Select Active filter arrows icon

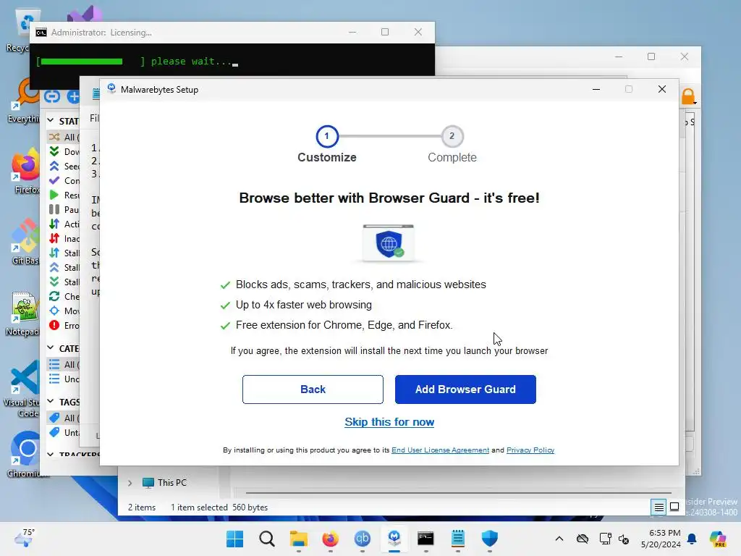[54, 224]
